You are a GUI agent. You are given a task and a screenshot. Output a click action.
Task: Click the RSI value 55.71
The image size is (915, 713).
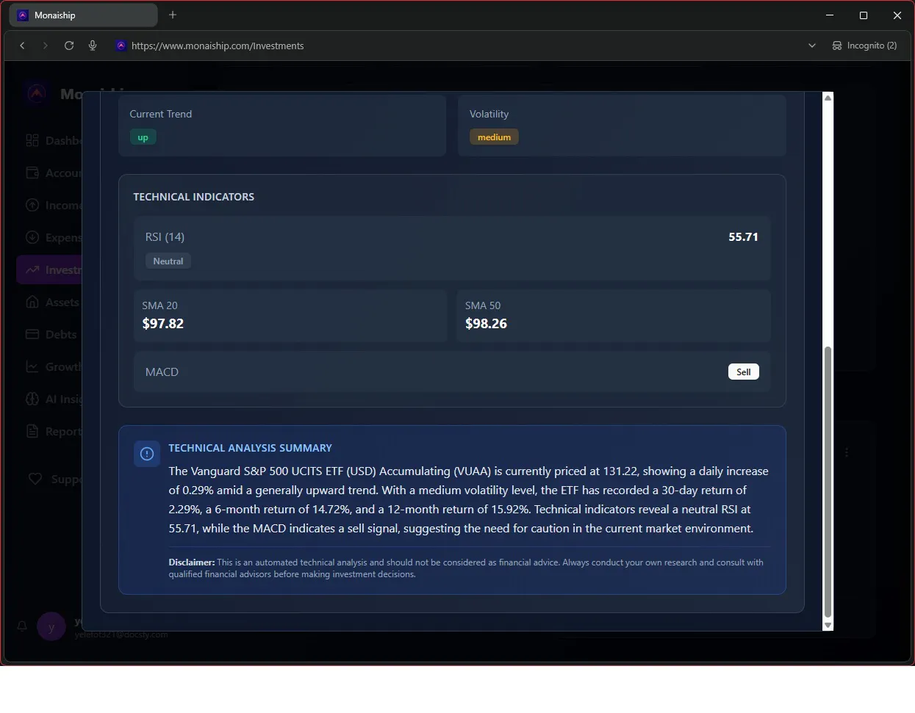tap(743, 237)
